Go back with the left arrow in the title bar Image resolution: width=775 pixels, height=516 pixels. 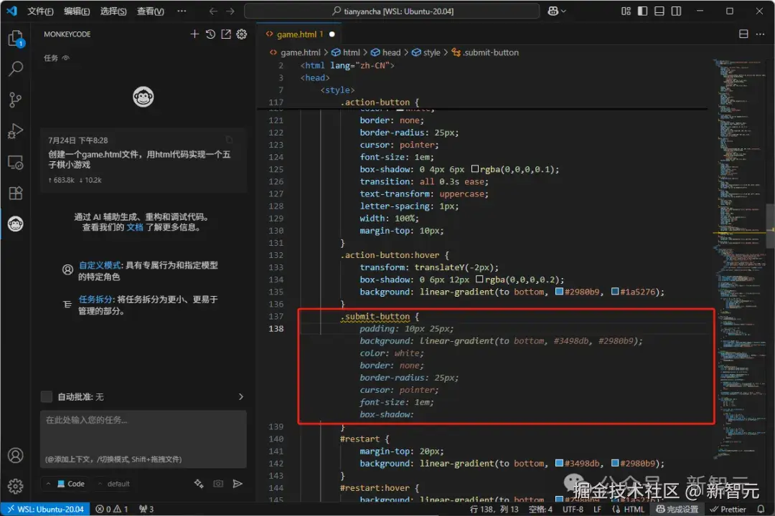point(213,11)
